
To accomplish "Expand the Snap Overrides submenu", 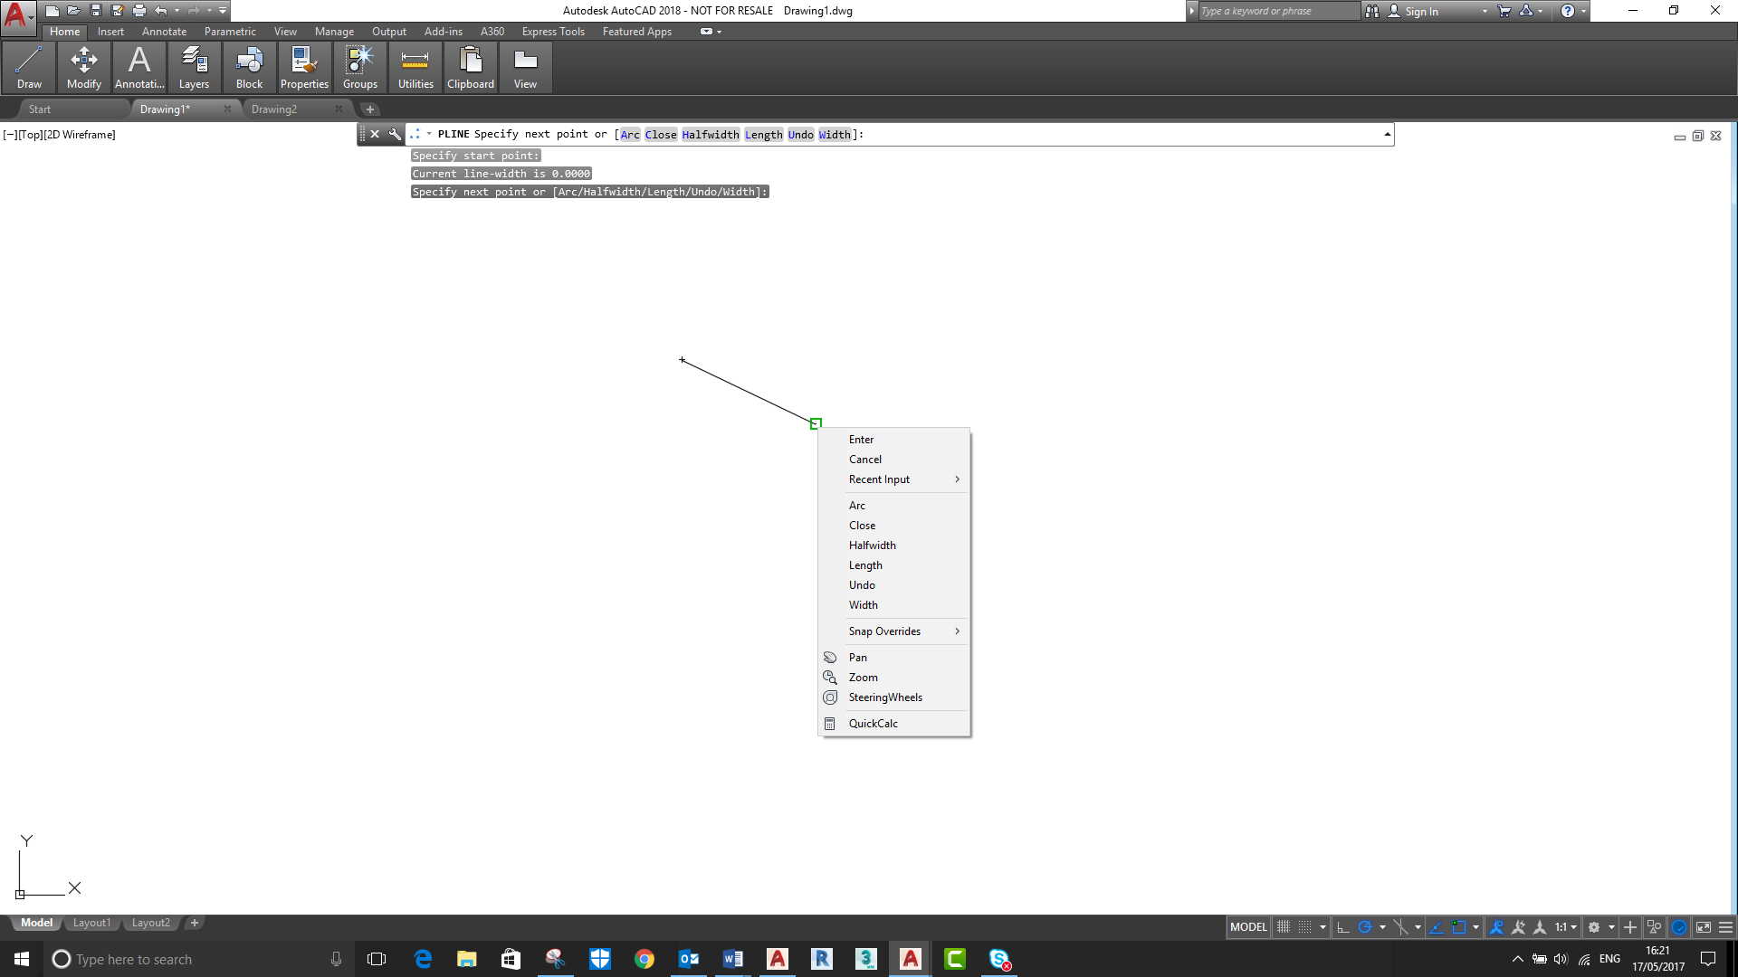I will 884,631.
